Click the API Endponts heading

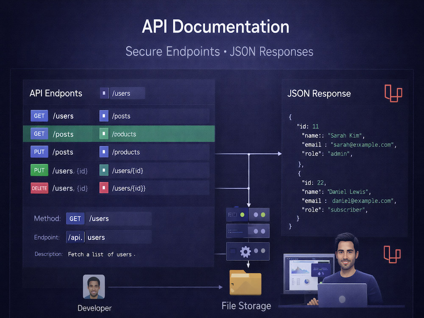56,93
